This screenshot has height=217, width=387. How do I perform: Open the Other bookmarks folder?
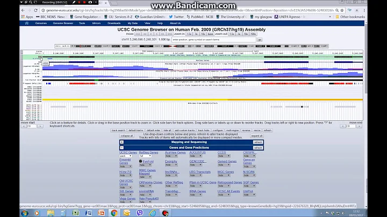[x=350, y=17]
